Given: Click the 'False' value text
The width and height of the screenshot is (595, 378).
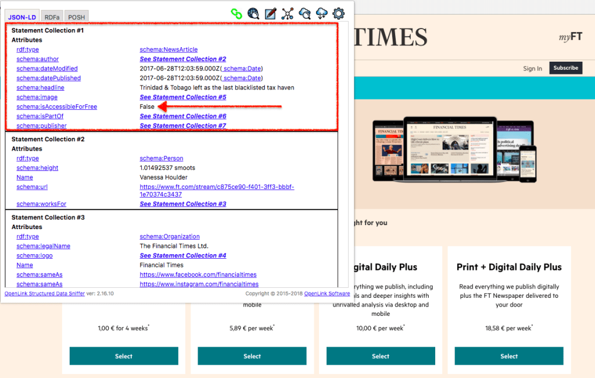Looking at the screenshot, I should pos(147,106).
